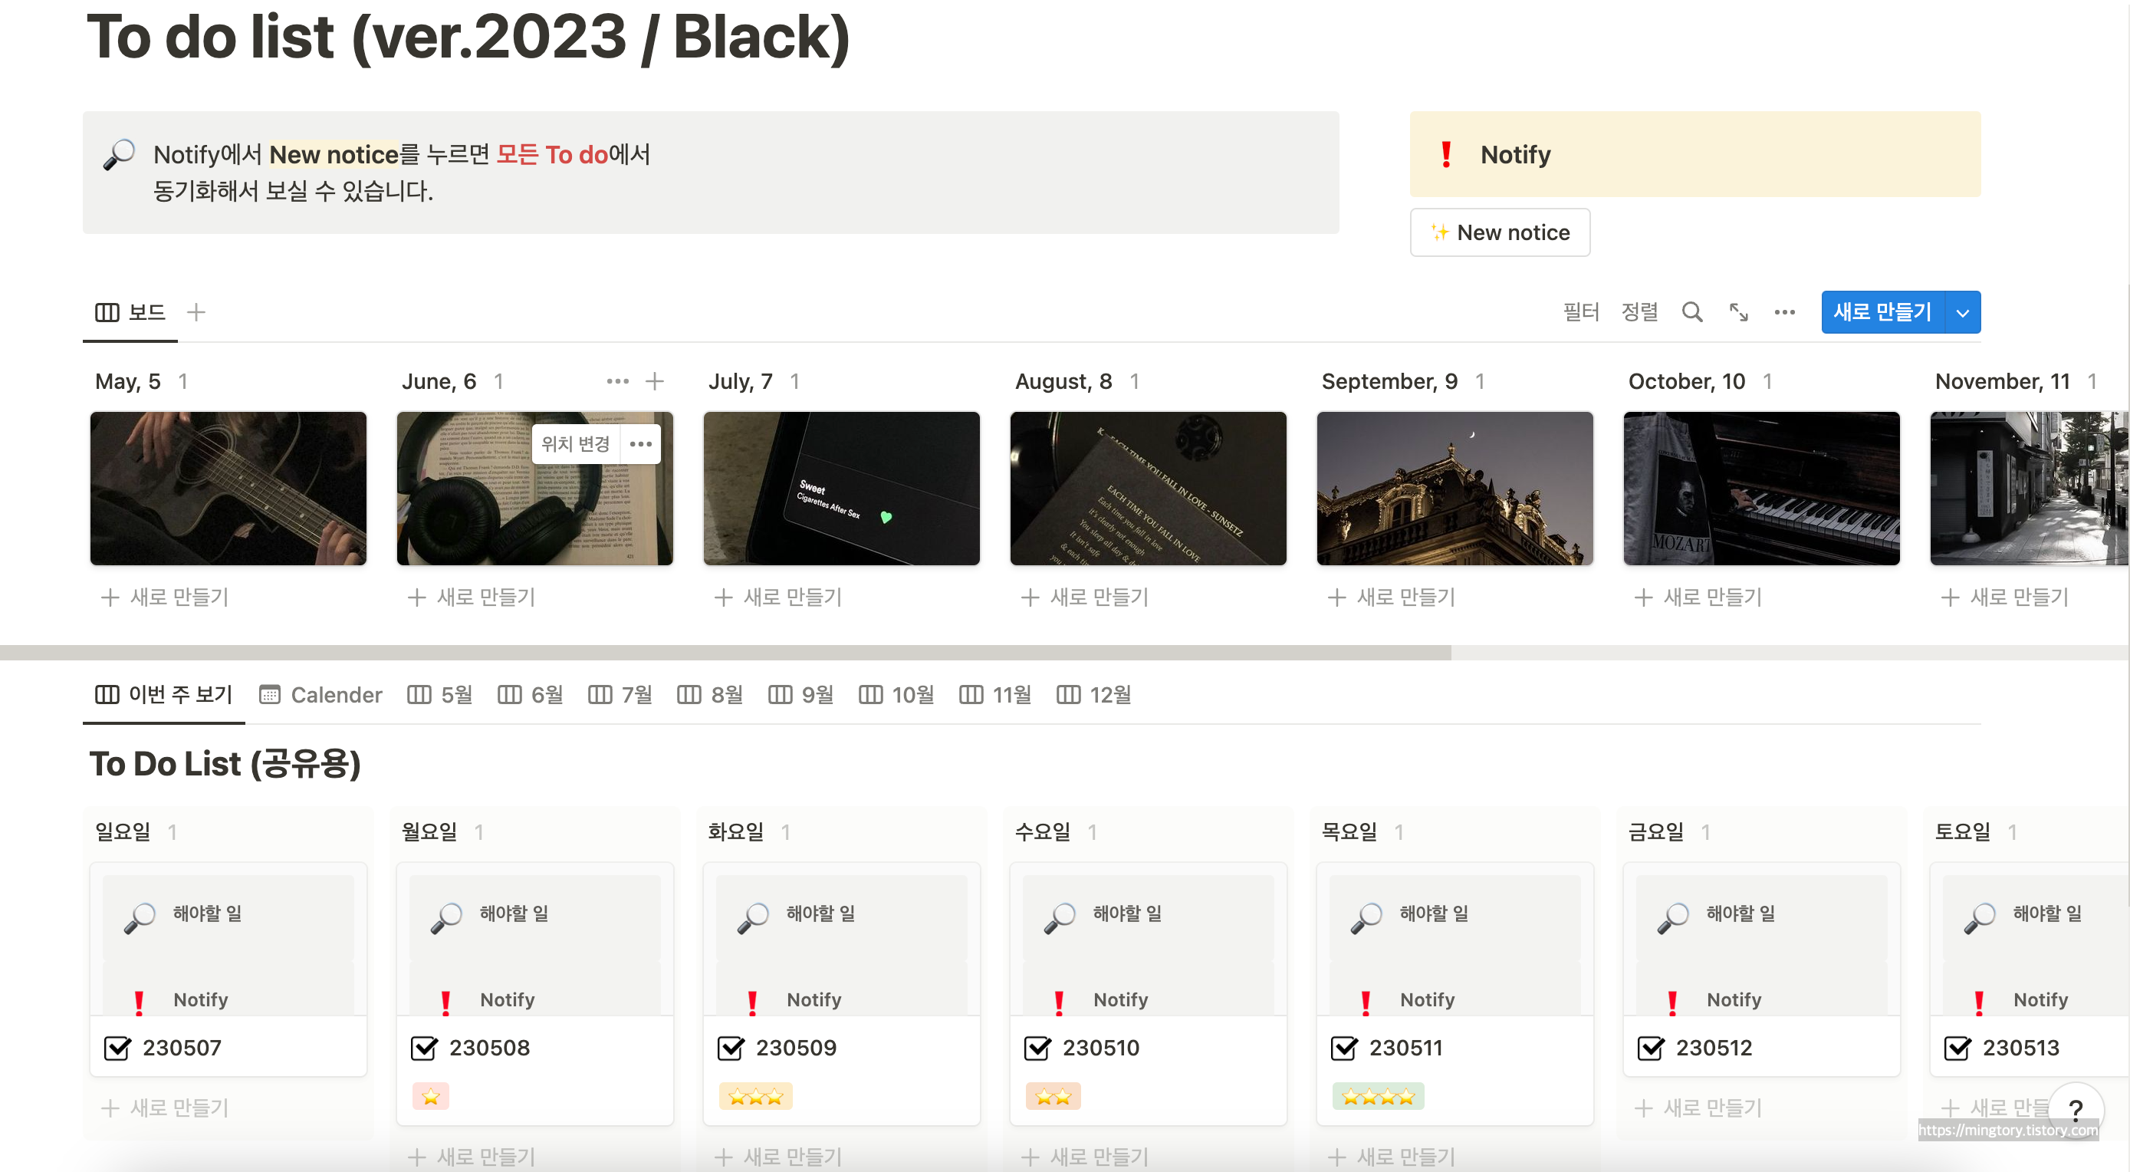Open June, 6 column three-dots menu

616,381
